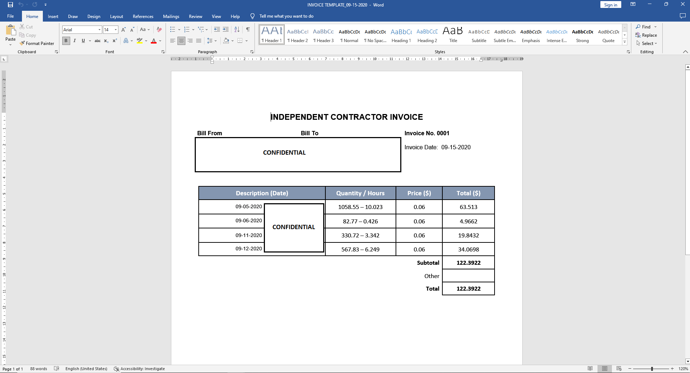The height and width of the screenshot is (373, 690).
Task: Open Text Effects and Typography
Action: pos(126,41)
